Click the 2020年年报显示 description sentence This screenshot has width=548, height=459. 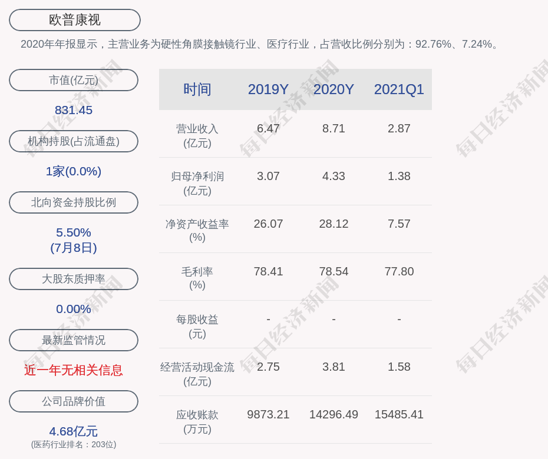pos(259,44)
